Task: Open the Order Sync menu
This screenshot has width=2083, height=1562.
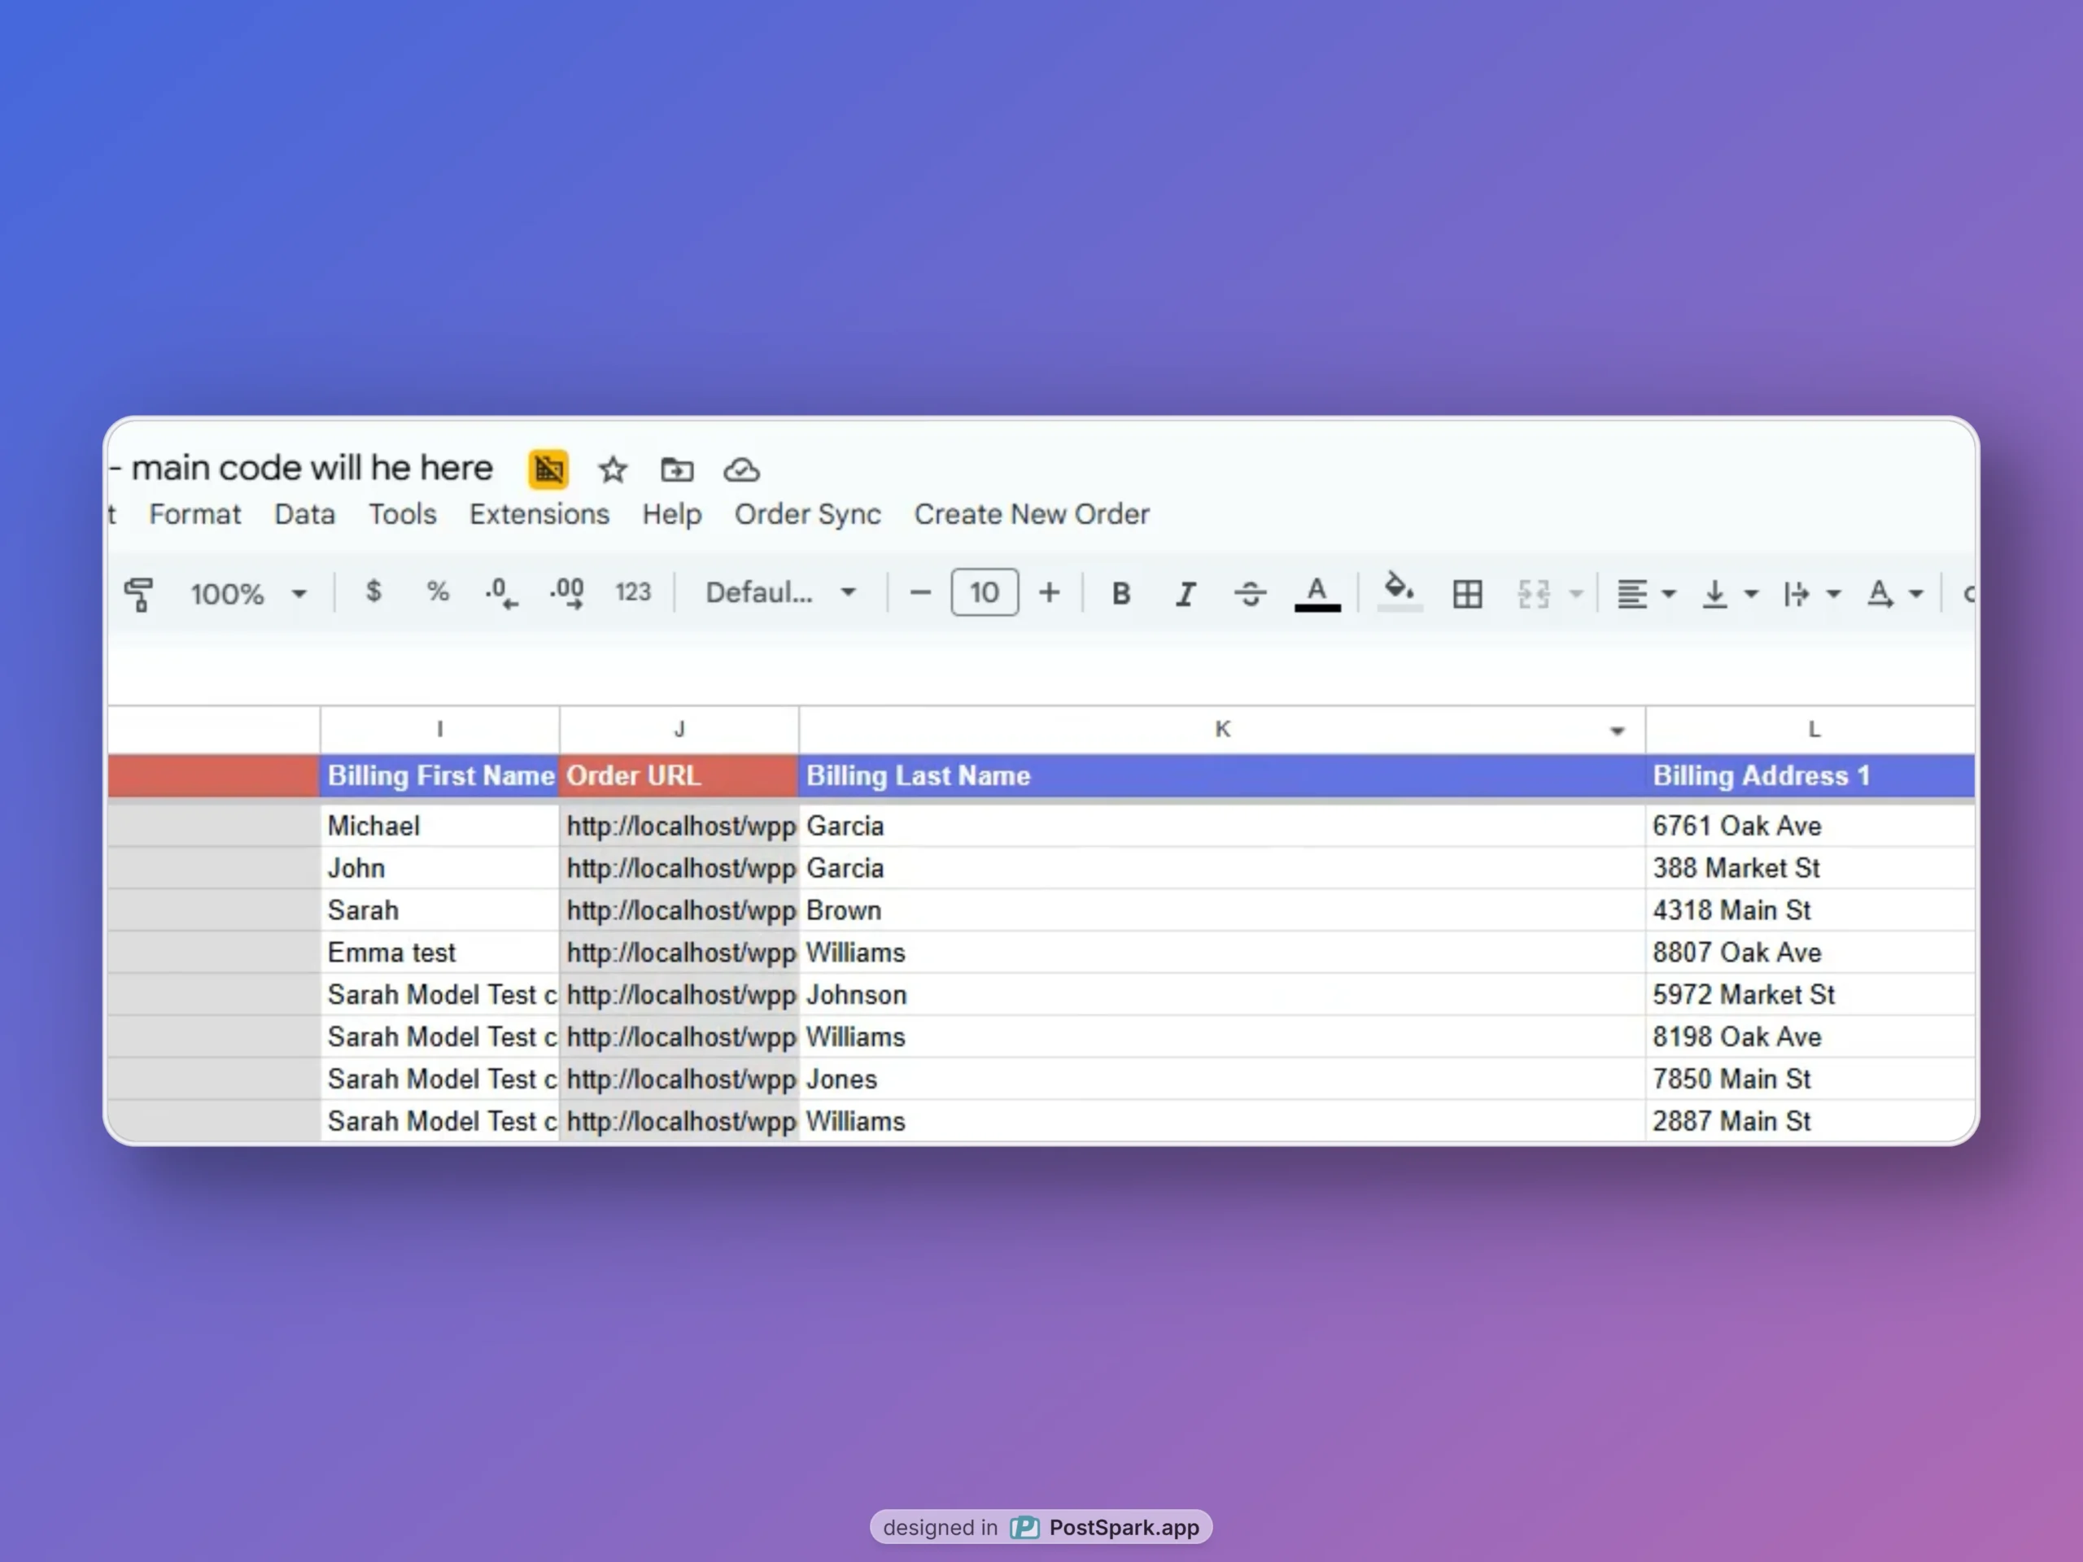Action: (x=808, y=514)
